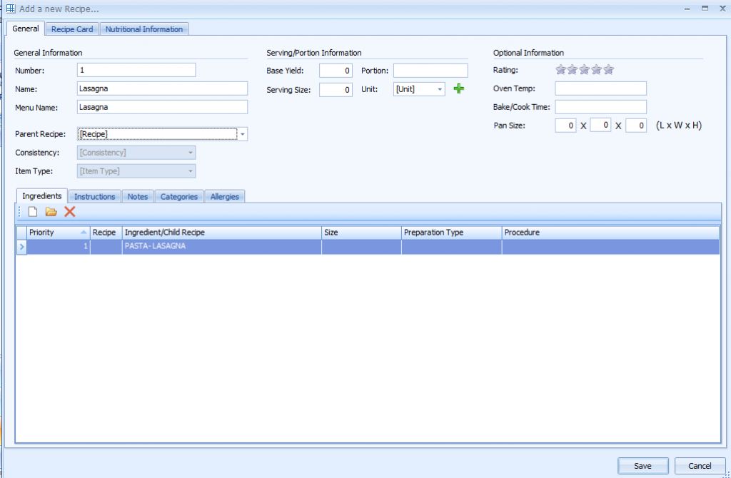Click the window icon in title bar
The height and width of the screenshot is (478, 731).
(11, 9)
